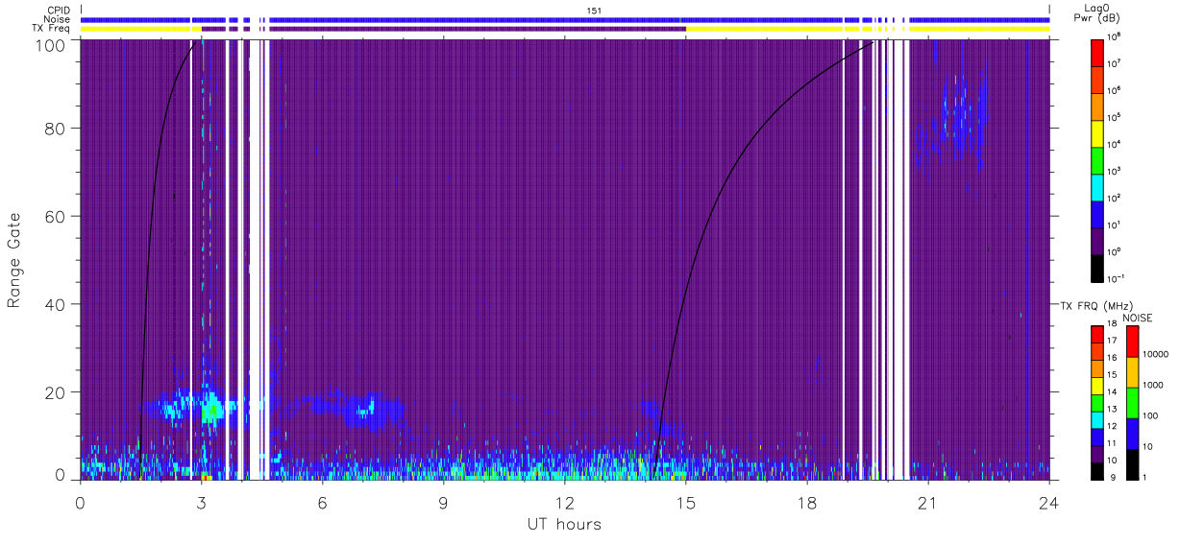Click the '40' tick on Range Gate axis
The width and height of the screenshot is (1180, 544).
[x=56, y=304]
